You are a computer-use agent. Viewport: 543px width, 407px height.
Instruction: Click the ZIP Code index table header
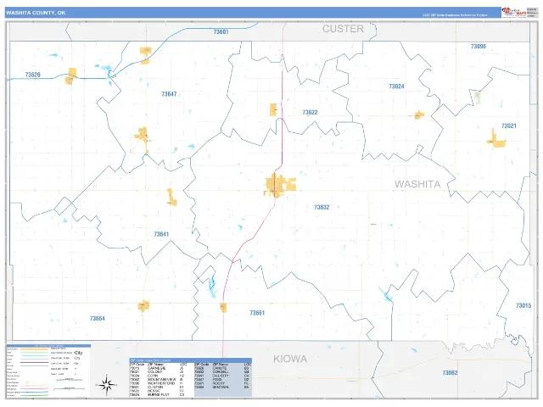pos(190,360)
